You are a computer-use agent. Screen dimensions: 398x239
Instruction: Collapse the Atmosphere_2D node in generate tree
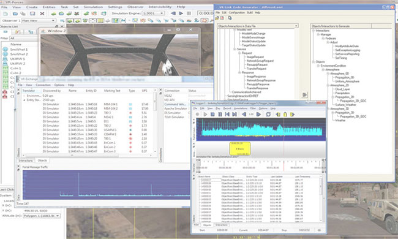pyautogui.click(x=328, y=85)
